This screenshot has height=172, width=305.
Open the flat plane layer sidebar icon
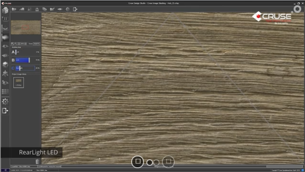coord(5,55)
